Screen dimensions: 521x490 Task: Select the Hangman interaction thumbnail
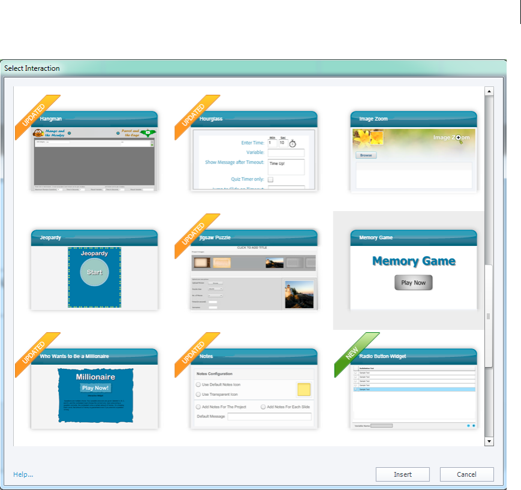click(x=94, y=151)
